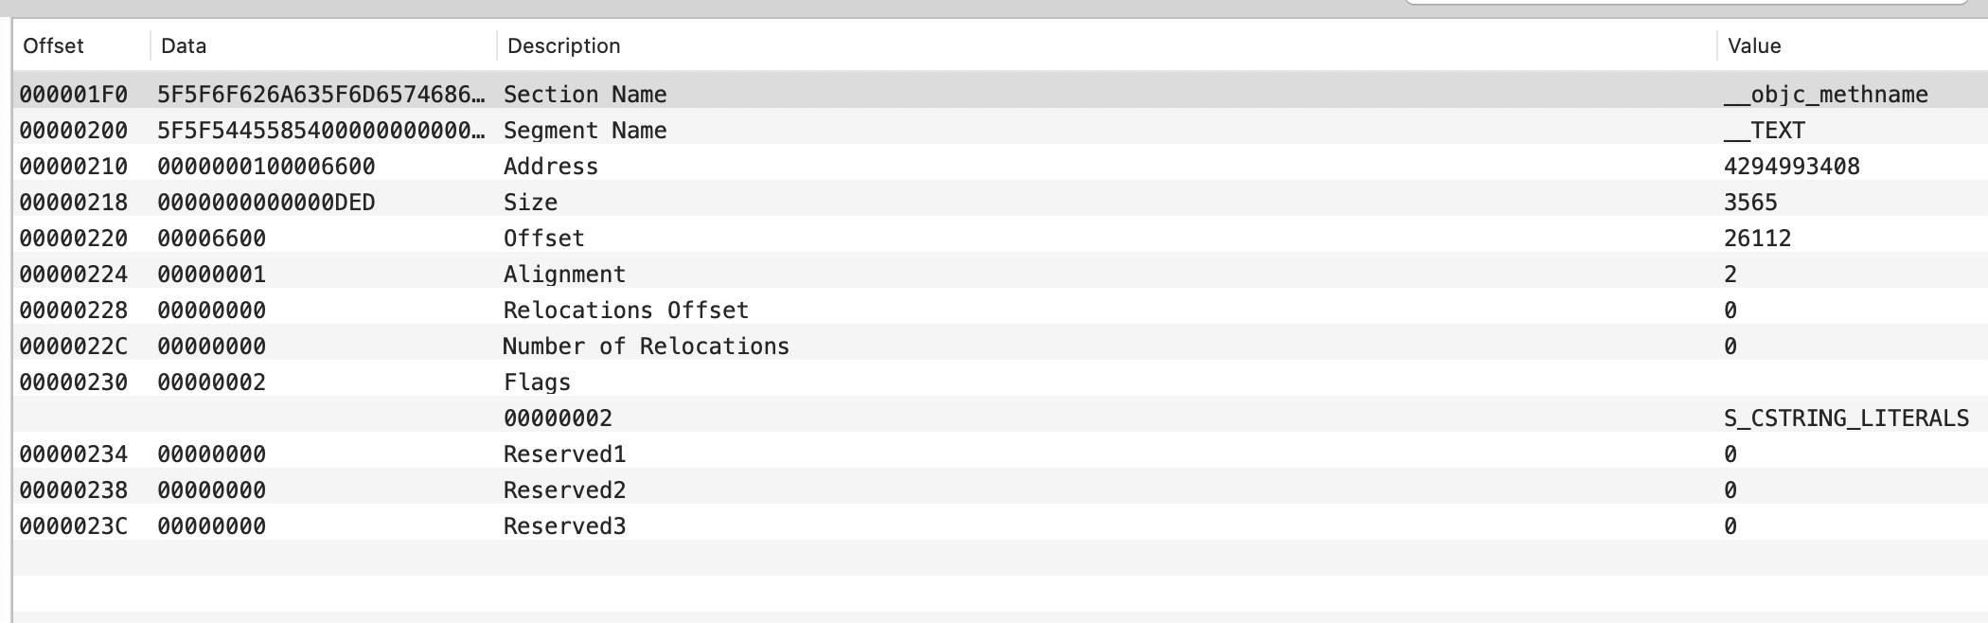
Task: Select the Offset row with value 26112
Action: click(x=1001, y=238)
